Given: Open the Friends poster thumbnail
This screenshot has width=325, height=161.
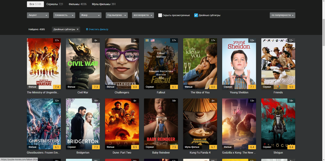Looking at the screenshot, I should [278, 64].
